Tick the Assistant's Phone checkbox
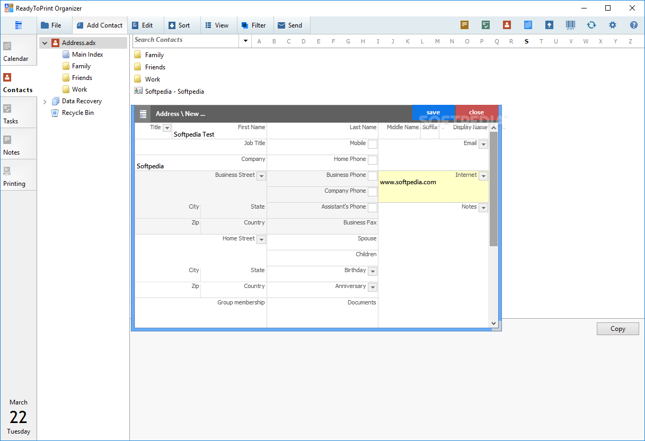The width and height of the screenshot is (645, 441). pyautogui.click(x=373, y=208)
